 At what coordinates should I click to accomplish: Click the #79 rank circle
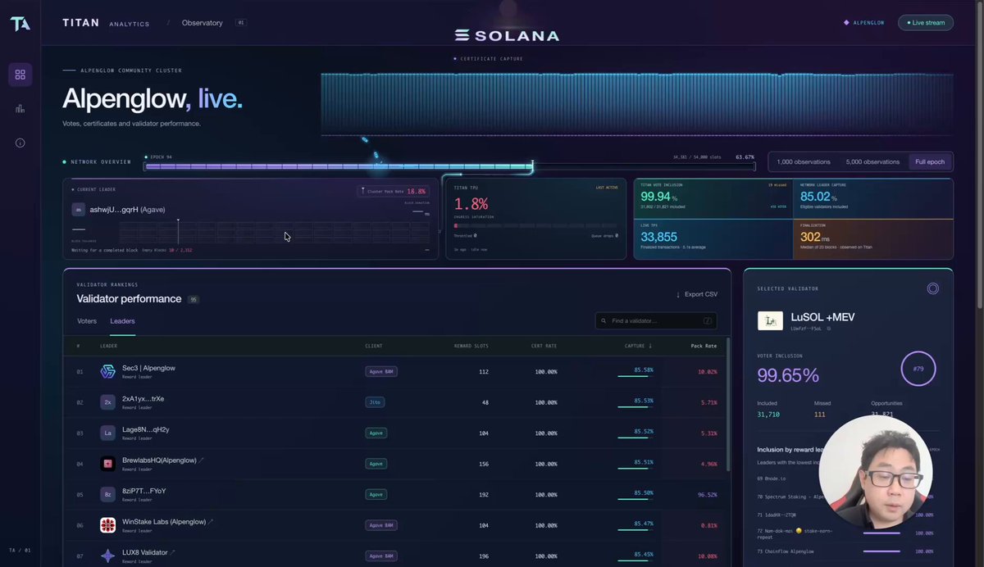(918, 369)
